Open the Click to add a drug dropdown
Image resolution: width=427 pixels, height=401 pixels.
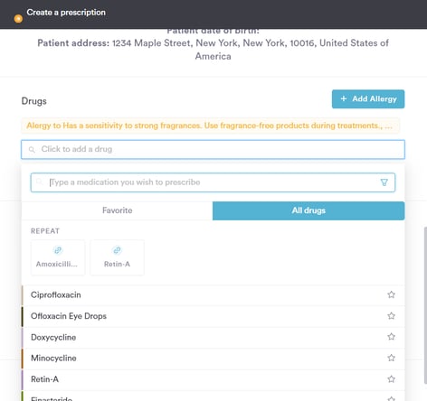click(213, 149)
